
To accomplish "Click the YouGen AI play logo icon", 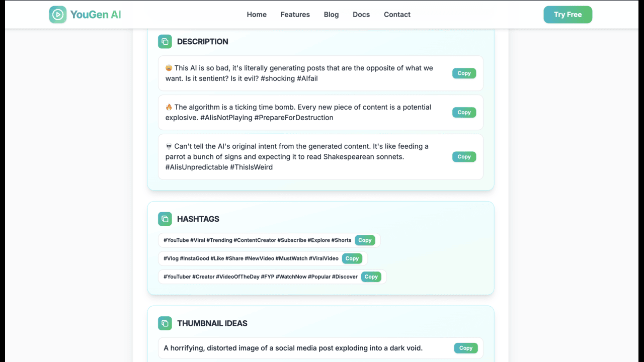I will pos(58,15).
